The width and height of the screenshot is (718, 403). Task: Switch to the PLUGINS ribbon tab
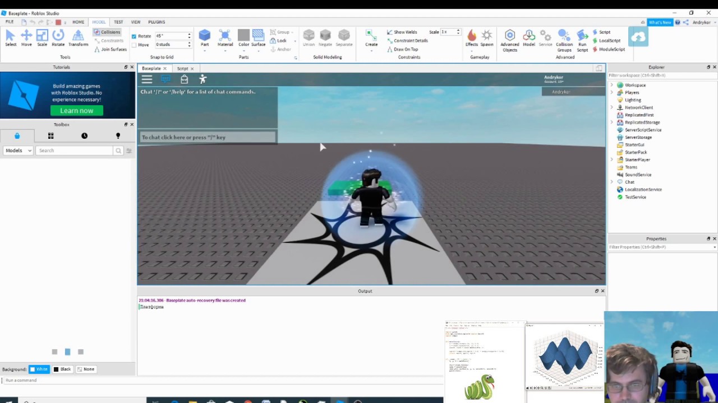point(157,22)
